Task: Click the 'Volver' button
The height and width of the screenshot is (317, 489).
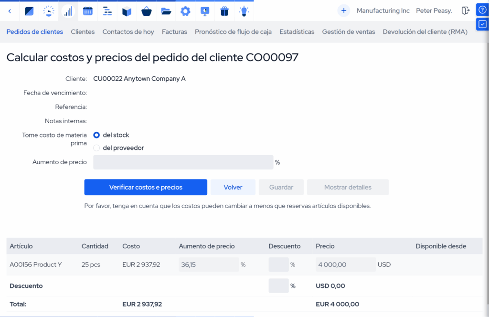Action: [x=233, y=187]
